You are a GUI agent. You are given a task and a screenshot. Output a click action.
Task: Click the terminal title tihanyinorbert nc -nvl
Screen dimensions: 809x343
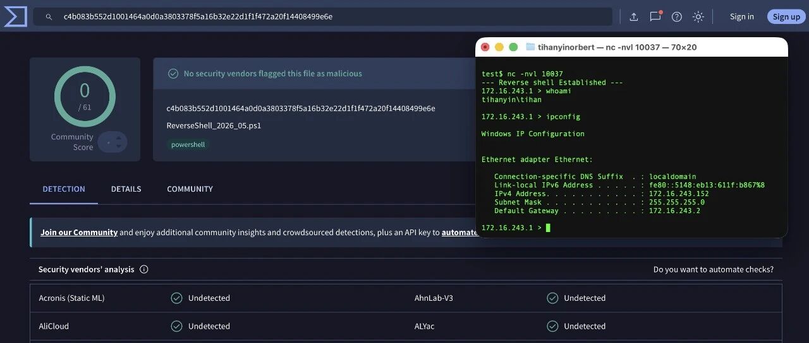pos(617,47)
